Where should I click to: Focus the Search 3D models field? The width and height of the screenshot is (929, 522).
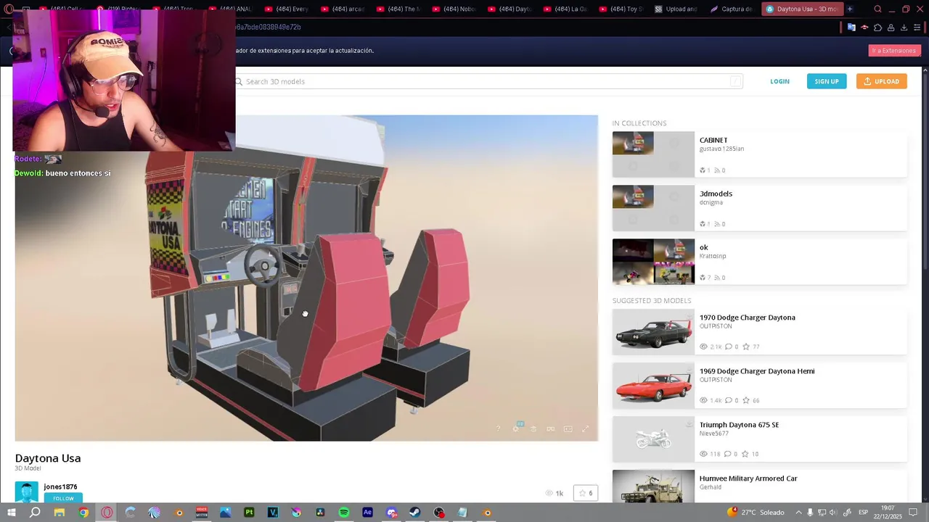tap(488, 81)
